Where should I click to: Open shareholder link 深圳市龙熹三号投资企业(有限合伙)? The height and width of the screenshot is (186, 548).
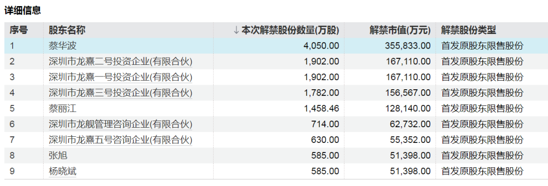(121, 93)
